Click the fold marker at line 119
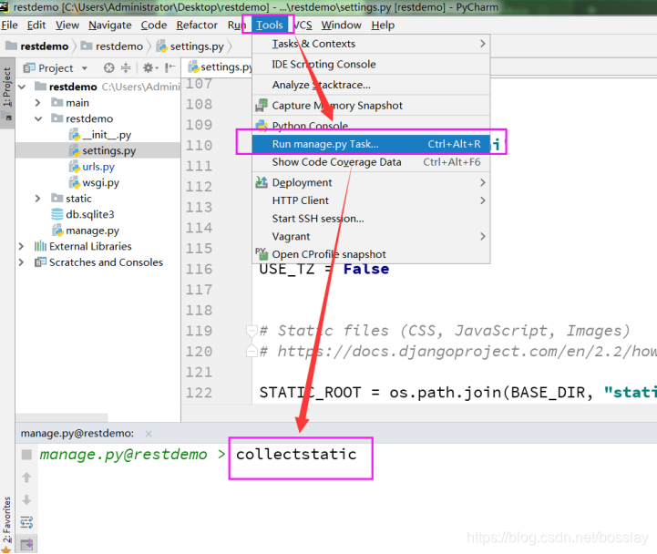Screen dimensions: 657x554 pyautogui.click(x=252, y=331)
